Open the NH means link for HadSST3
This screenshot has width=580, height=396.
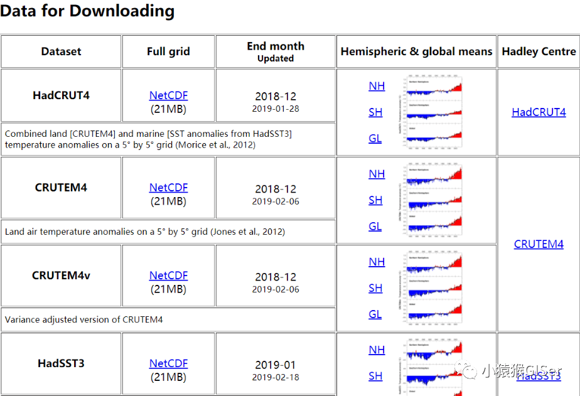pos(377,350)
